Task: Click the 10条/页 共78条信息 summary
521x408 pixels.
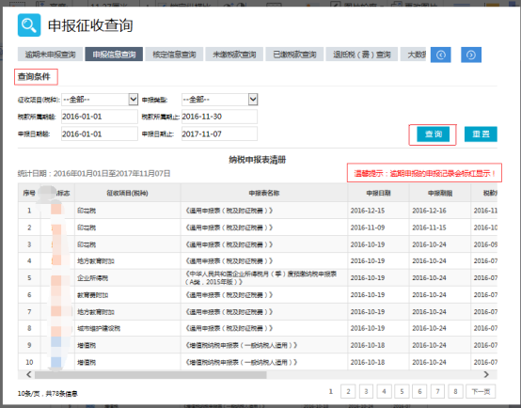Action: click(48, 394)
